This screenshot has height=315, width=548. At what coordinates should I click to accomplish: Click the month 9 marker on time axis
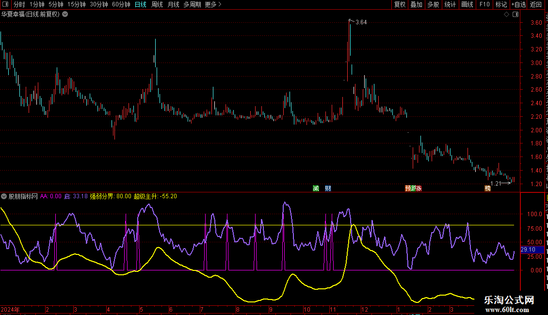271,310
